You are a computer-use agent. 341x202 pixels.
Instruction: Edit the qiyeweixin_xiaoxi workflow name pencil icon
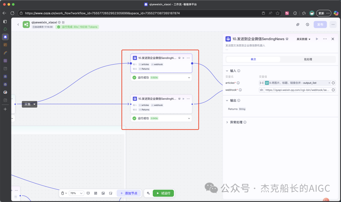tap(63, 22)
